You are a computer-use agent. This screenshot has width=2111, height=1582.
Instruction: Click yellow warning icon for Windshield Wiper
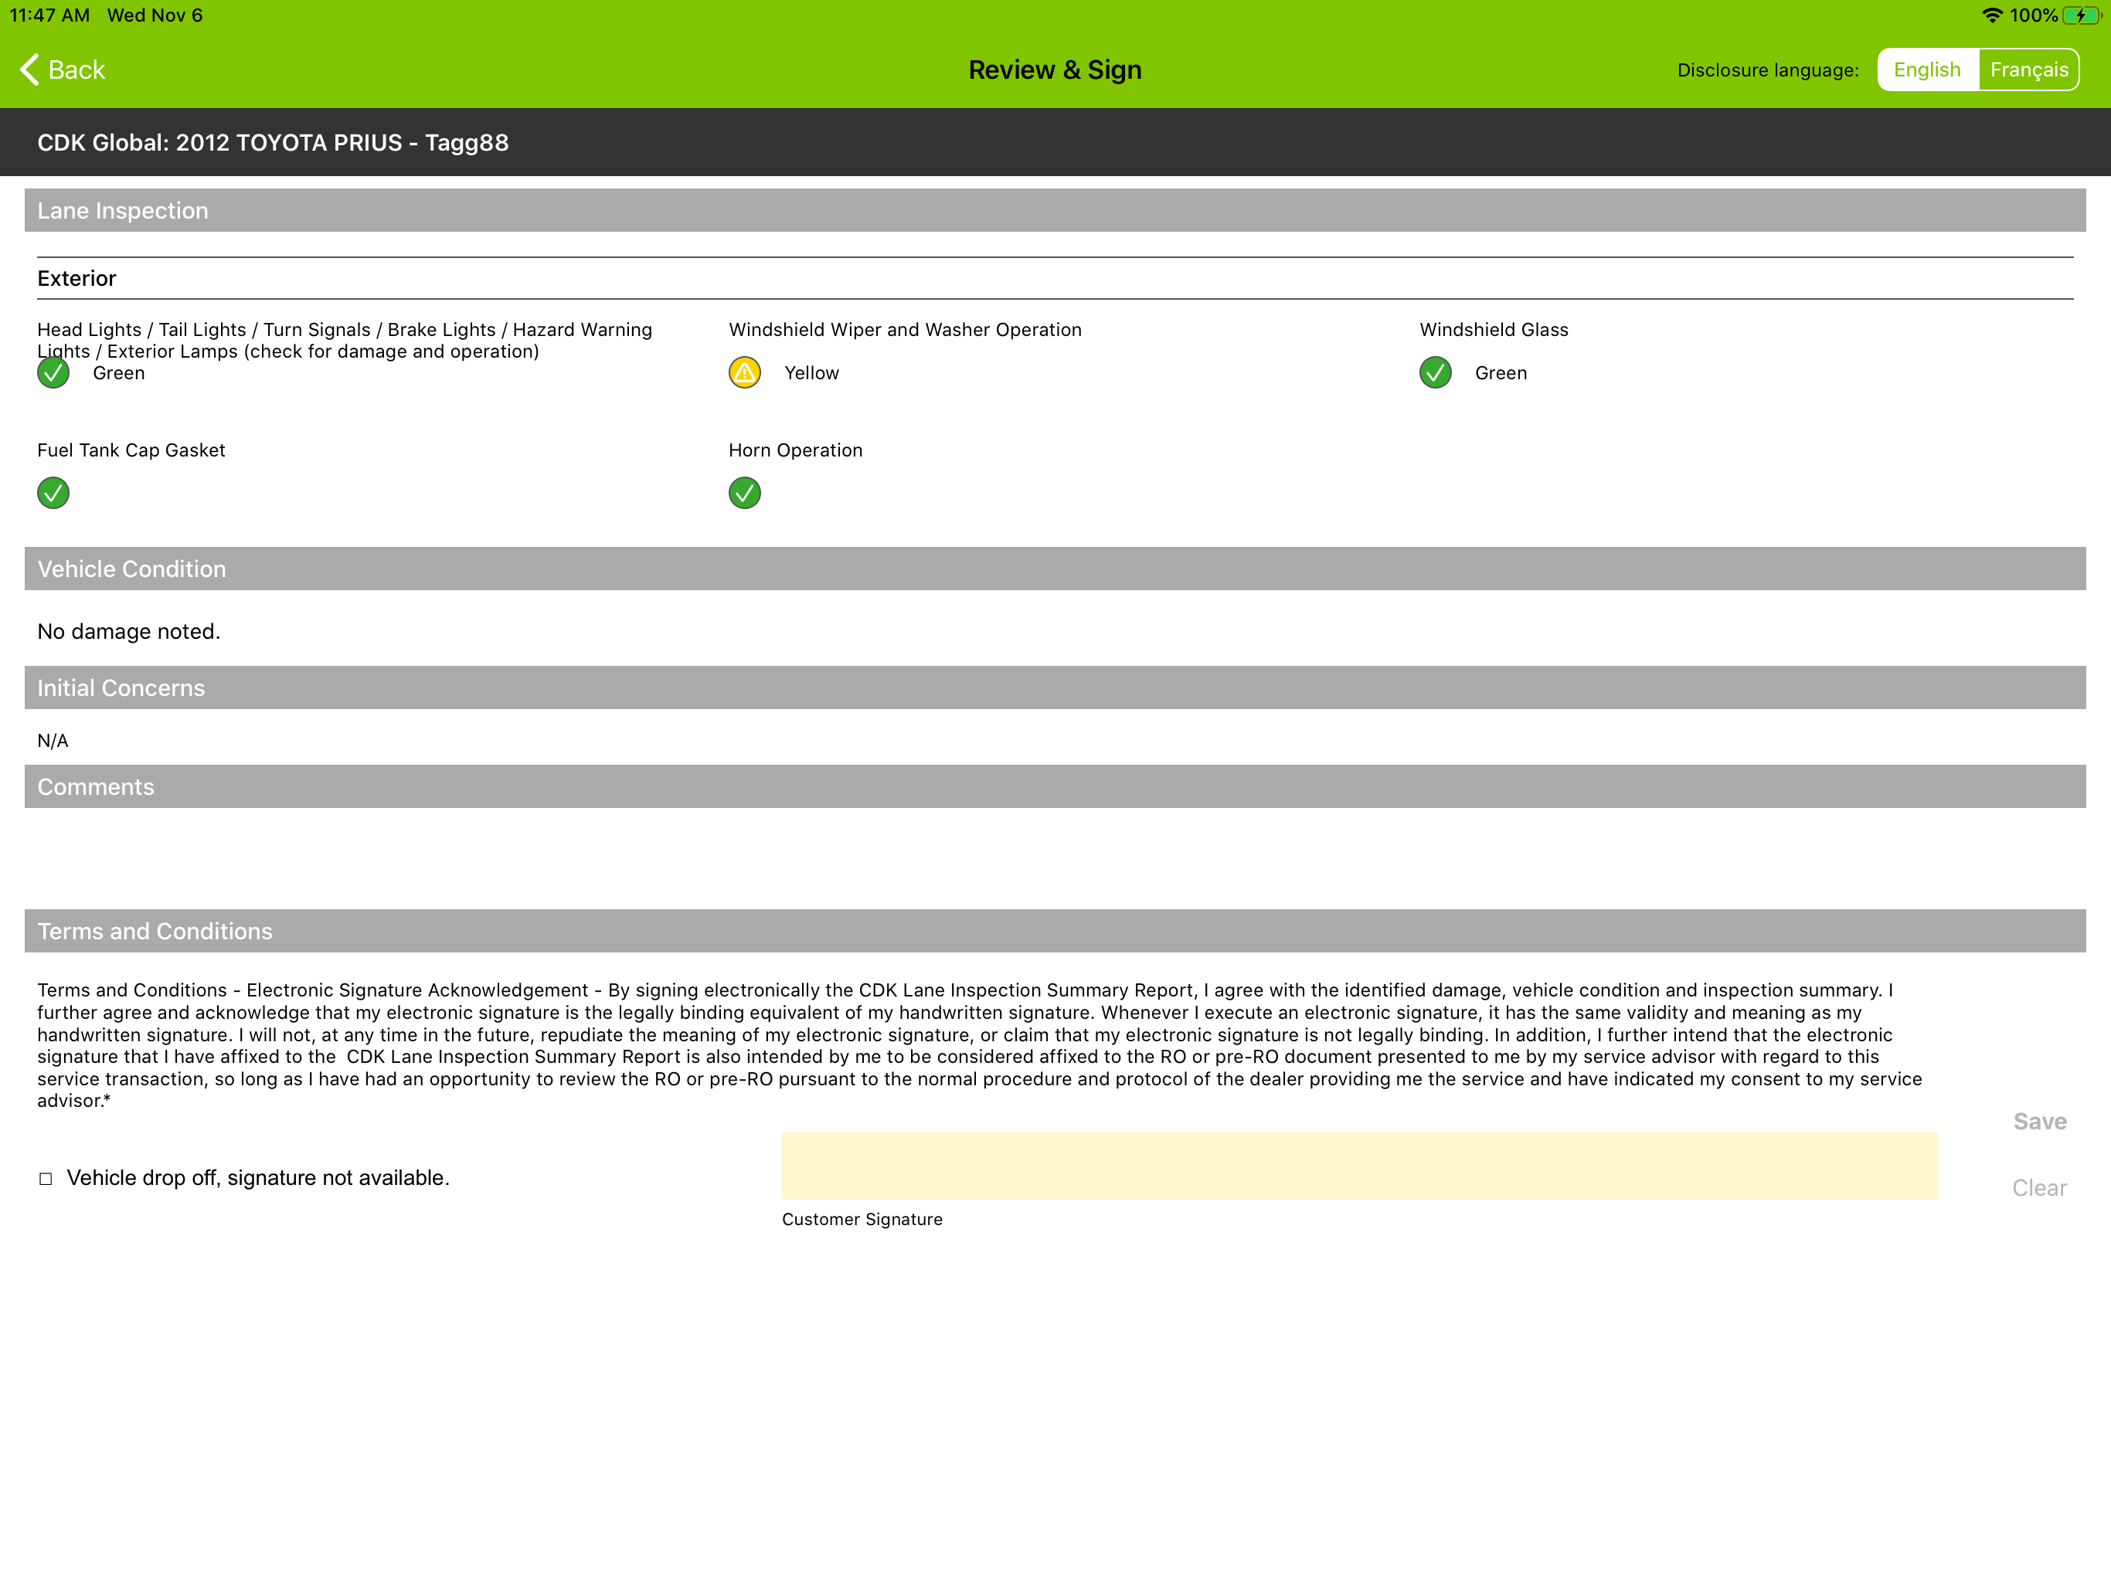pyautogui.click(x=744, y=373)
